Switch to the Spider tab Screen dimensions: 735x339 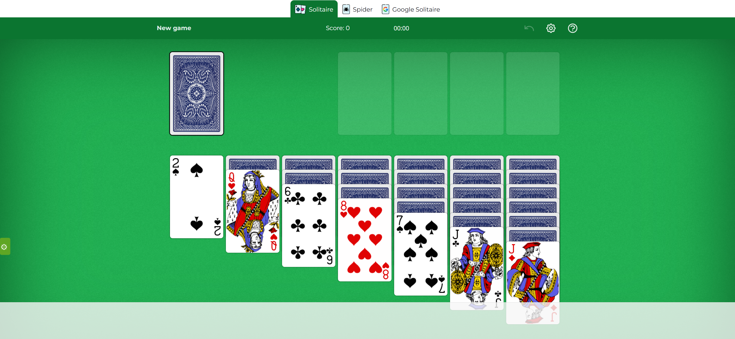tap(363, 9)
